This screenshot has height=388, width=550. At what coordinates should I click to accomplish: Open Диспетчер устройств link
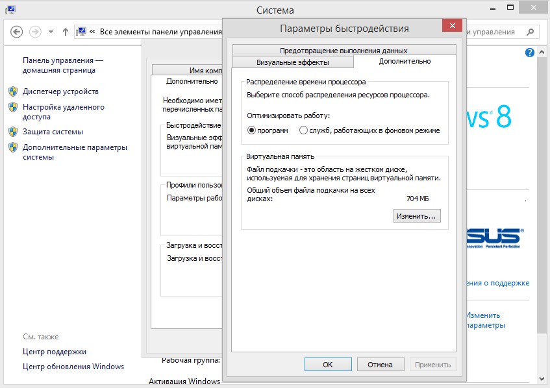(60, 91)
